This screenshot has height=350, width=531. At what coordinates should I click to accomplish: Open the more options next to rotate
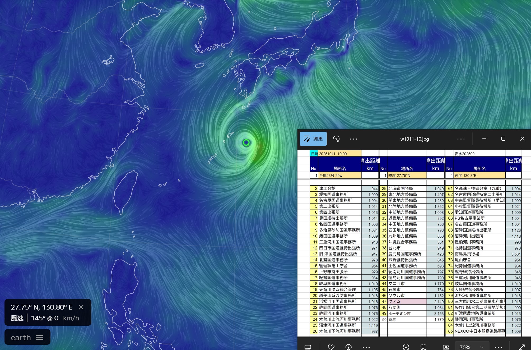353,139
